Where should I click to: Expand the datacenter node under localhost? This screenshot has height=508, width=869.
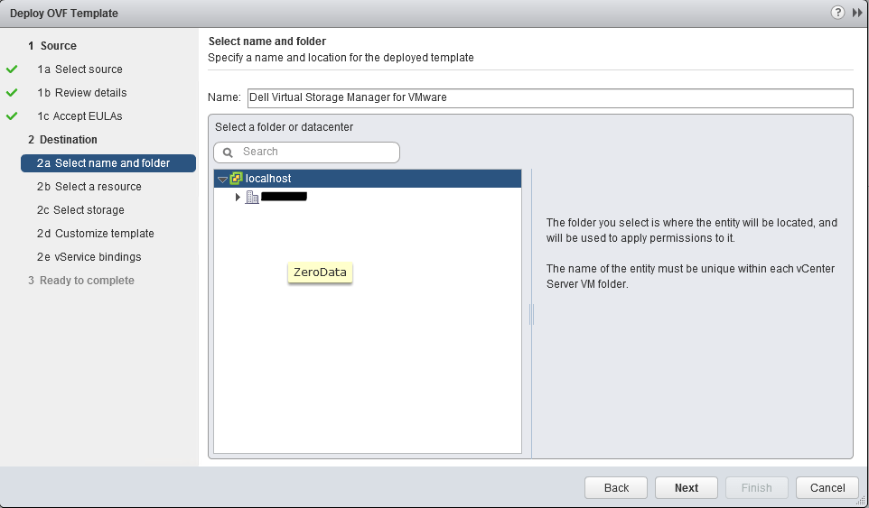click(x=238, y=197)
